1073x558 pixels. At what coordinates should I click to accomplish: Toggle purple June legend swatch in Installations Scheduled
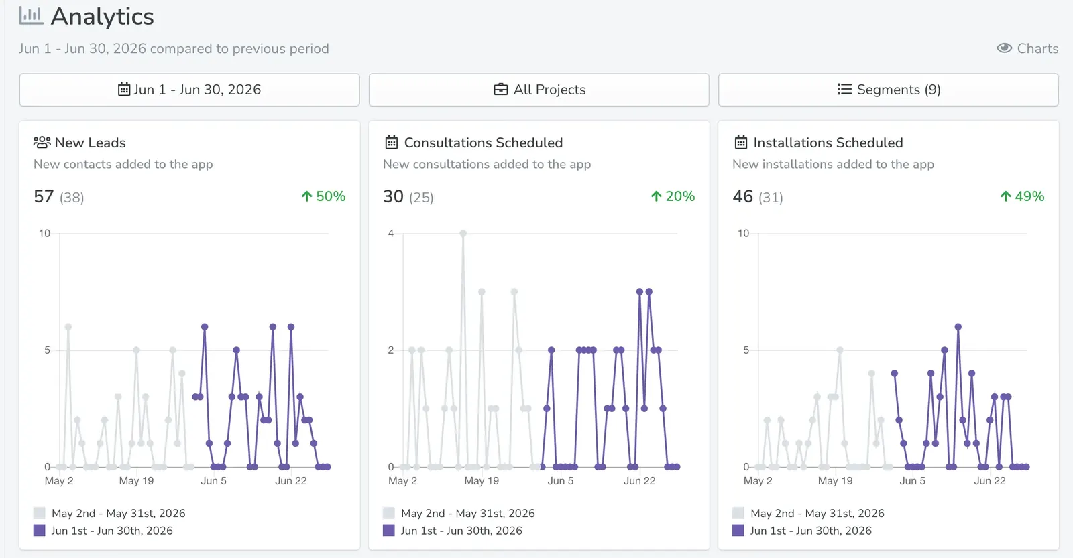coord(738,530)
